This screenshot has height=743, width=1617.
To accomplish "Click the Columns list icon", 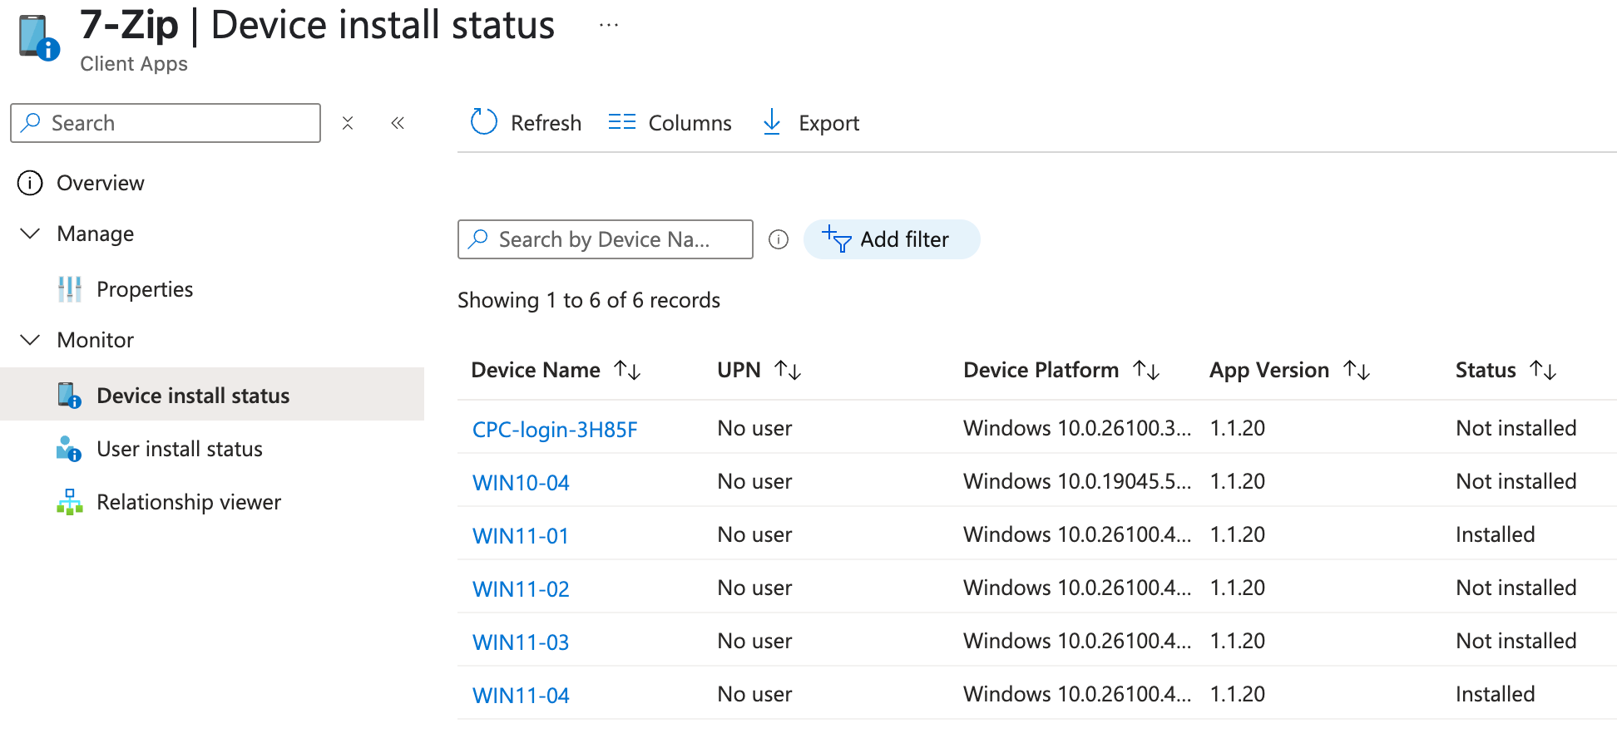I will pos(621,122).
